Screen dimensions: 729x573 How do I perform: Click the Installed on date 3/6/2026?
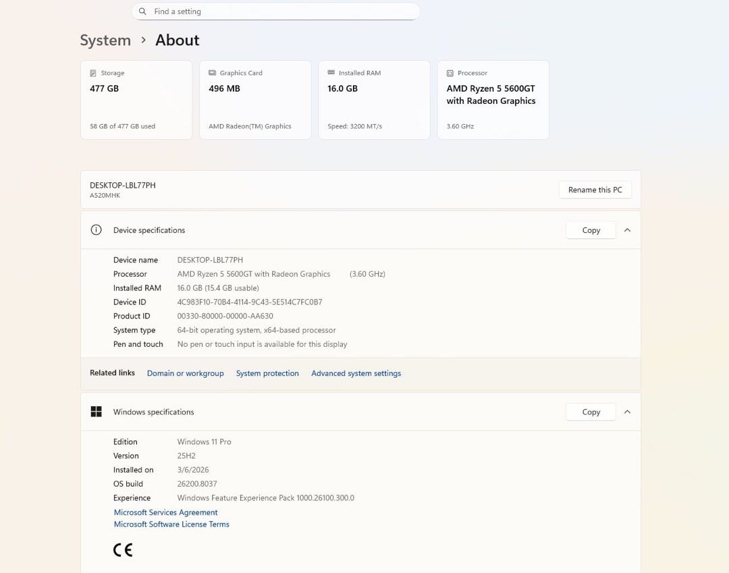(x=193, y=470)
